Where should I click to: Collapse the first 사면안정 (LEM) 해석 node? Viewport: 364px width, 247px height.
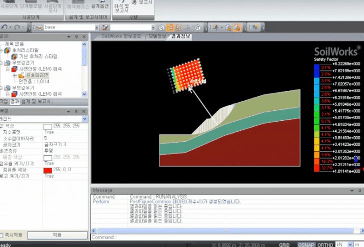click(7, 69)
